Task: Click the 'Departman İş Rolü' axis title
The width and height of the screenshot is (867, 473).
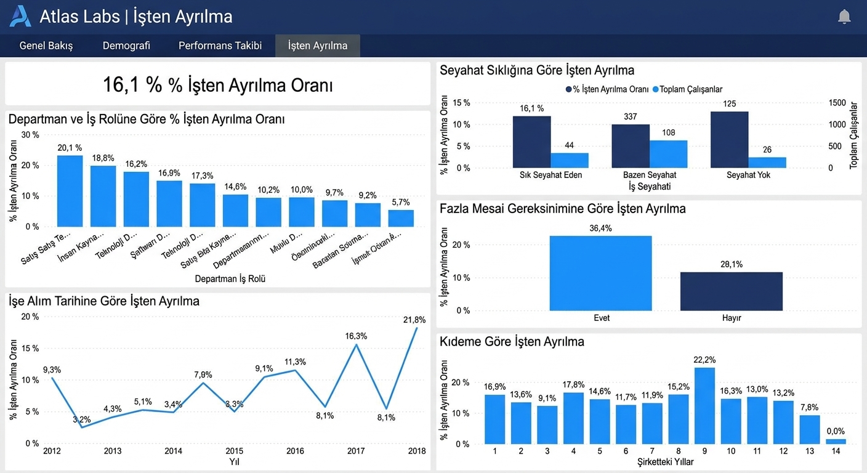Action: click(x=230, y=278)
